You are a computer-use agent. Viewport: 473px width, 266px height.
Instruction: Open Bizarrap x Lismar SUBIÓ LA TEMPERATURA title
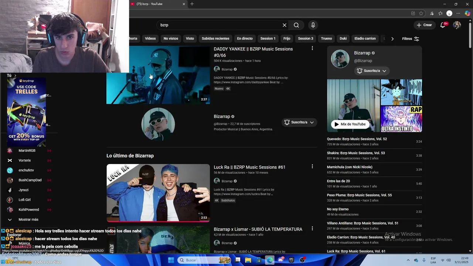click(x=258, y=229)
